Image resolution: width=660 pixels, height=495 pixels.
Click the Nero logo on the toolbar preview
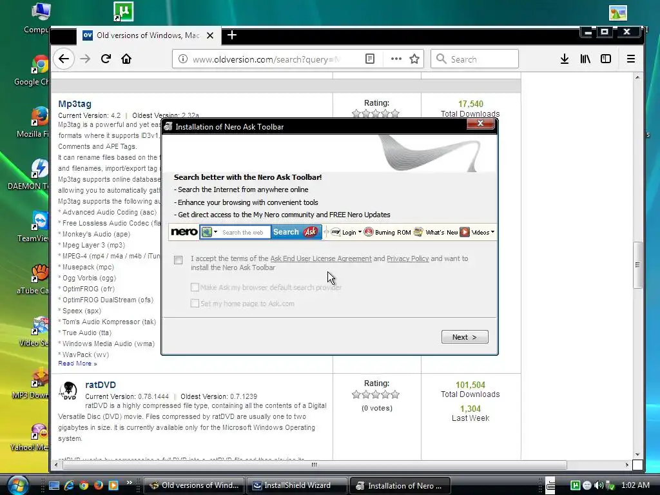coord(184,232)
